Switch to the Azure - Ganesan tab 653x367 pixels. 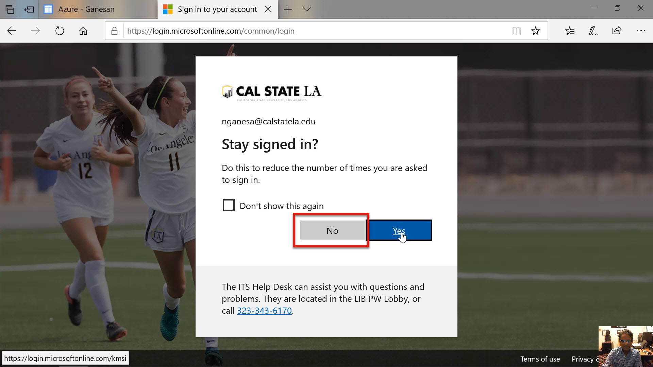coord(86,9)
